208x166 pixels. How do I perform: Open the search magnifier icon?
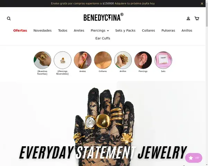[9, 19]
